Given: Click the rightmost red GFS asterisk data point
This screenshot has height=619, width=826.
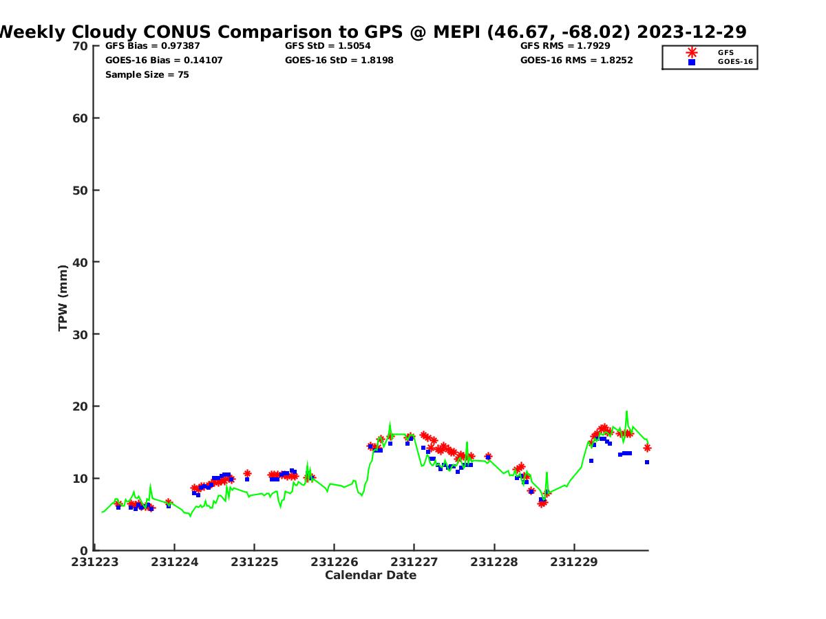Looking at the screenshot, I should pyautogui.click(x=647, y=448).
